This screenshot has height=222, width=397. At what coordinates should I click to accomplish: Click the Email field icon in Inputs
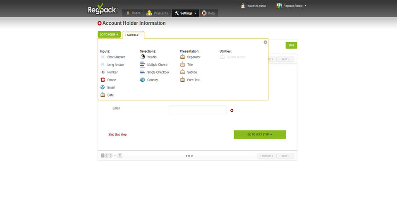[x=103, y=87]
